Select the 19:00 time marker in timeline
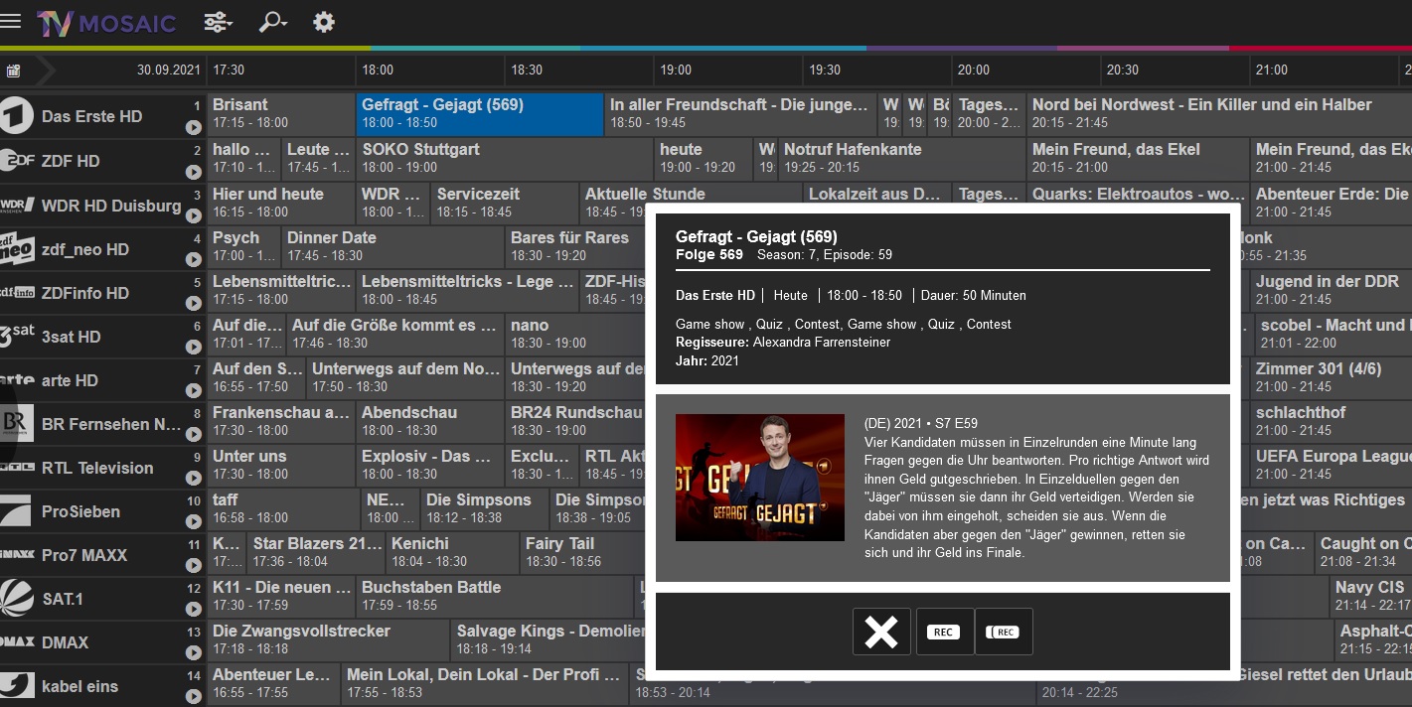The height and width of the screenshot is (707, 1412). (676, 71)
